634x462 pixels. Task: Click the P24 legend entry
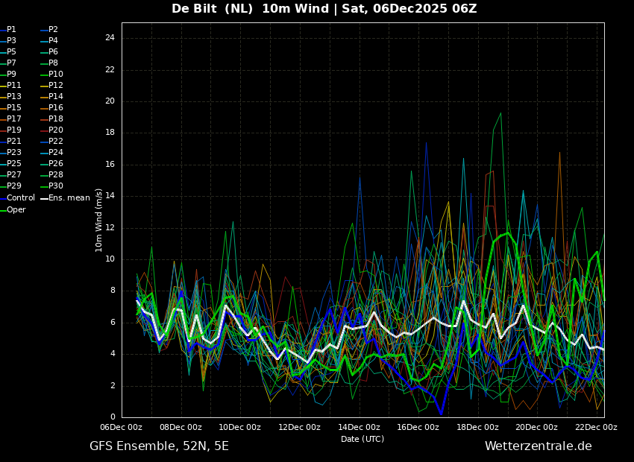tap(56, 153)
